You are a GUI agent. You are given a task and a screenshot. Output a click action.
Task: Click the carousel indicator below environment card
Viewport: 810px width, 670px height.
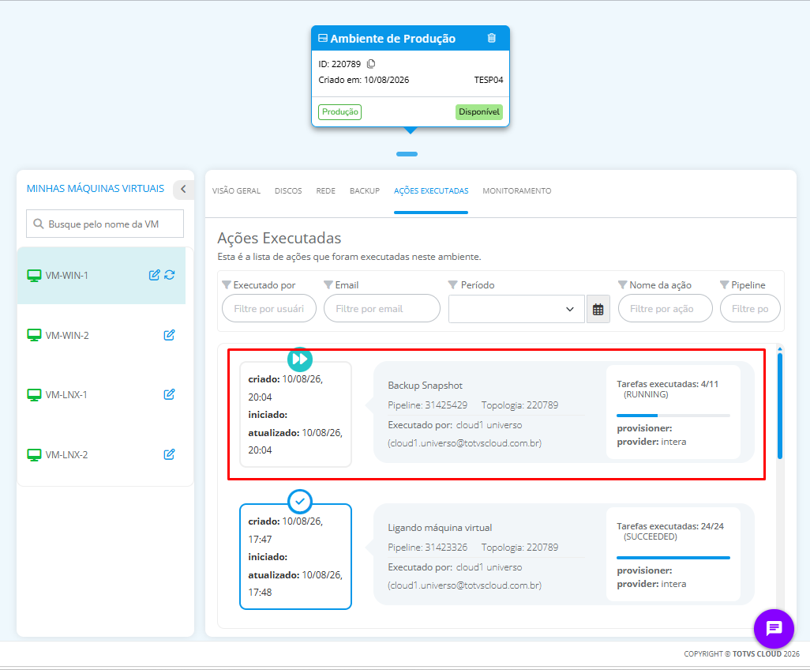(407, 154)
